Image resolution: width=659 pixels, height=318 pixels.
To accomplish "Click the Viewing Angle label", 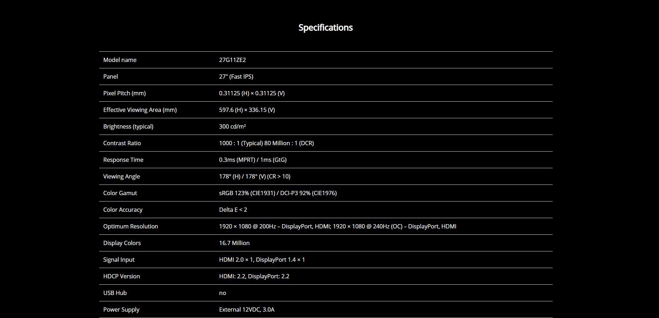I will click(x=122, y=176).
